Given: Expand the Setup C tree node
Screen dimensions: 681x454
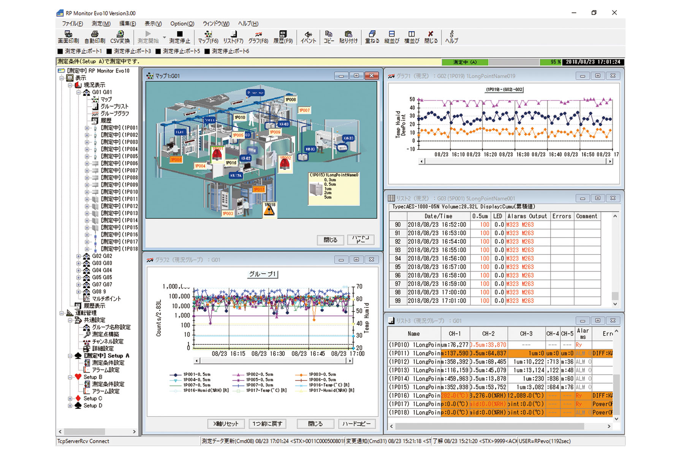Looking at the screenshot, I should 70,399.
